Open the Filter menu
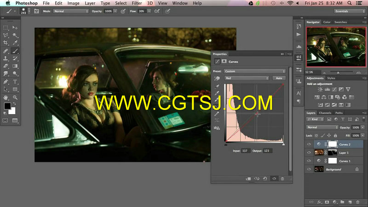This screenshot has width=368, height=207. 137,3
